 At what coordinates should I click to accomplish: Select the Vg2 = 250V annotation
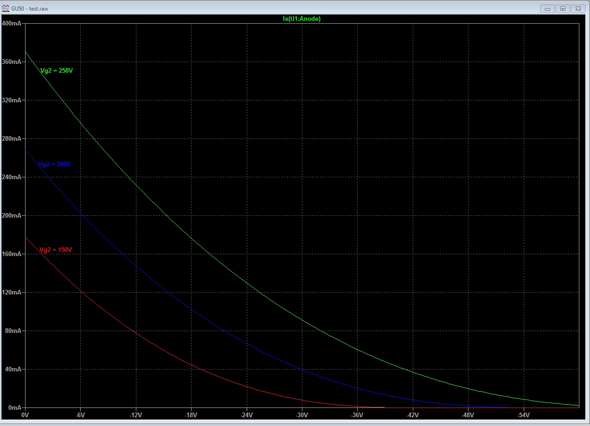tap(57, 70)
